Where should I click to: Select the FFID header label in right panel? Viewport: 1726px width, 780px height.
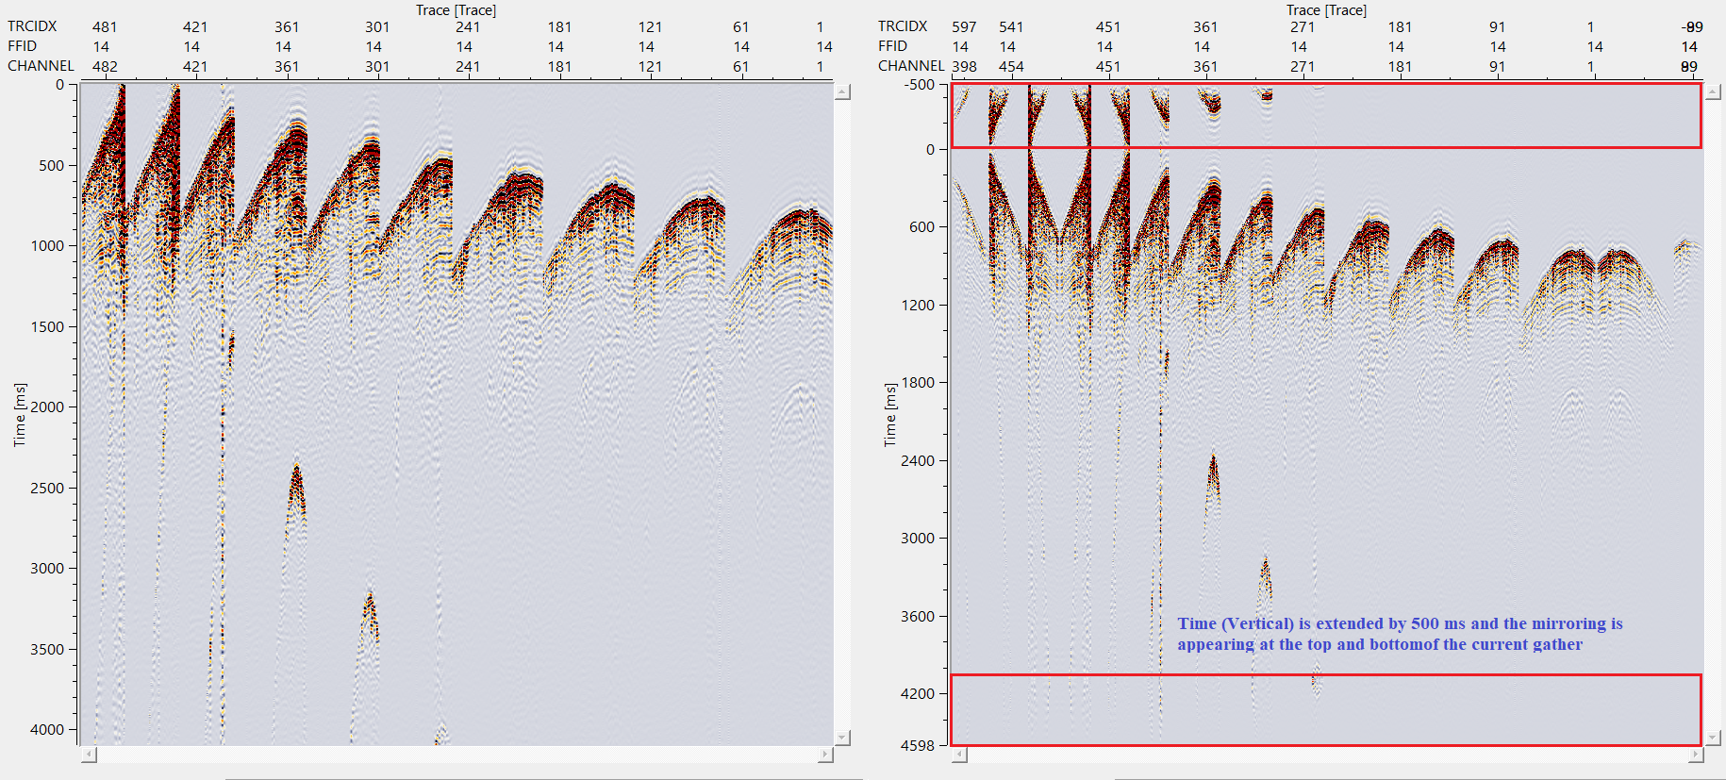892,46
